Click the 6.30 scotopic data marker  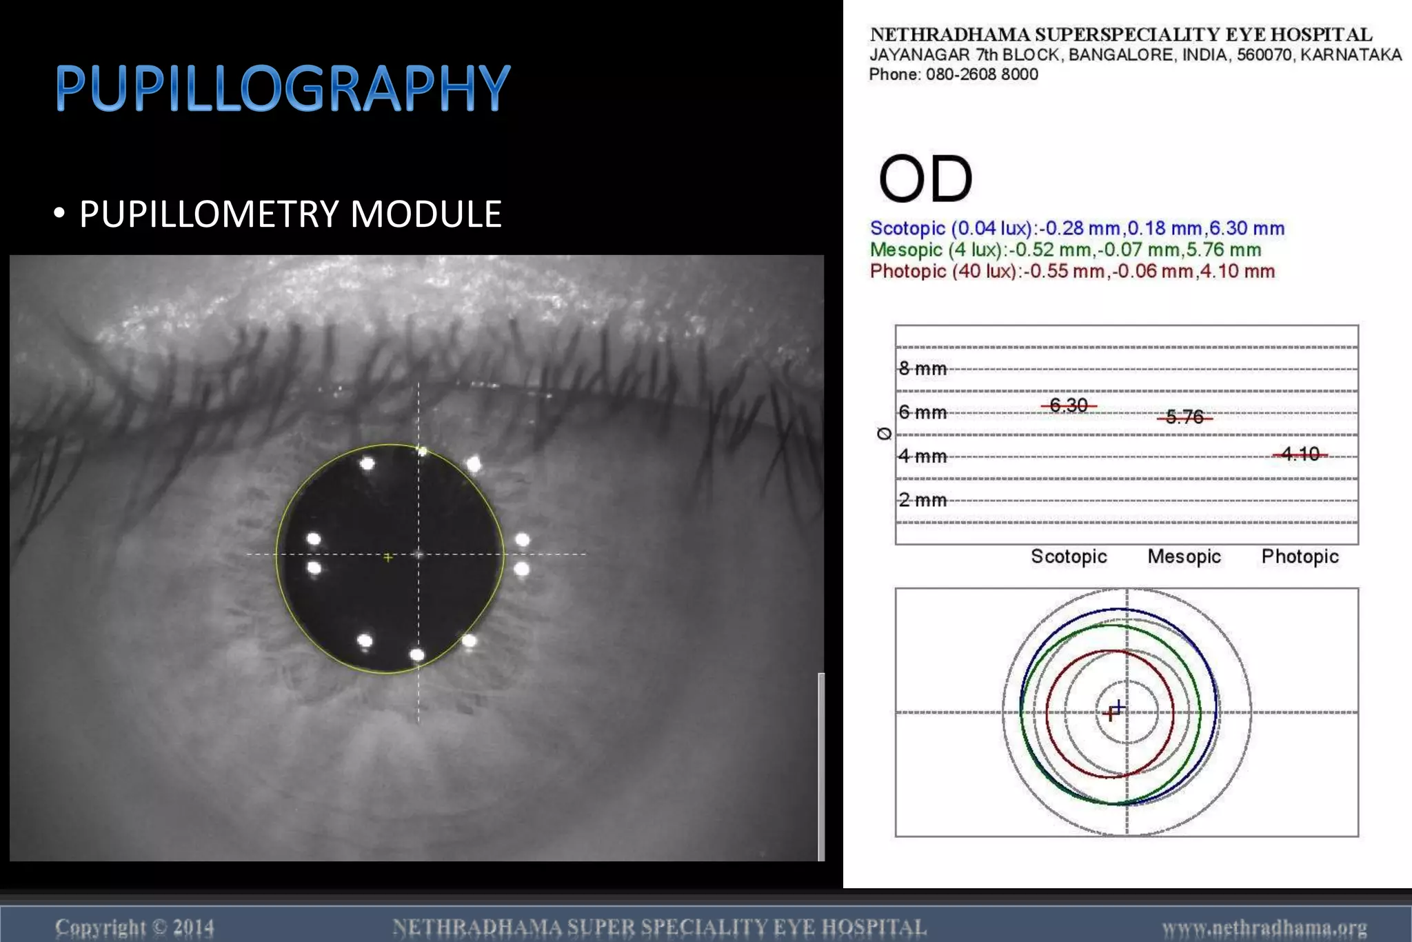(1068, 405)
